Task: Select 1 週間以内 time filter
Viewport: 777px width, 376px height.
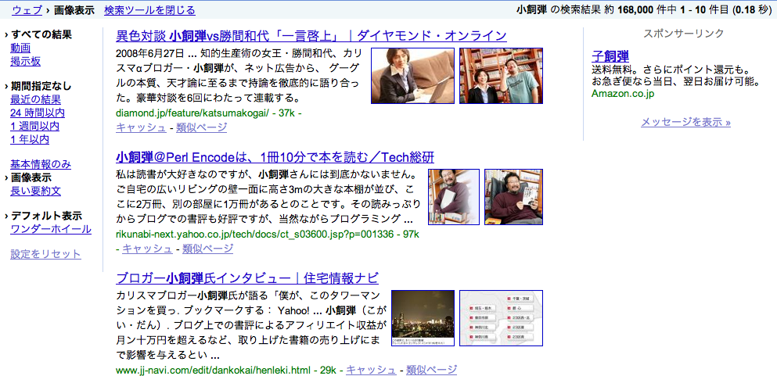Action: point(34,126)
